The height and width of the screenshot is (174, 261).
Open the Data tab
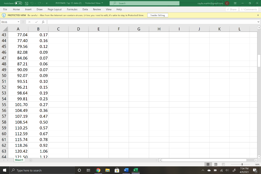(x=85, y=9)
